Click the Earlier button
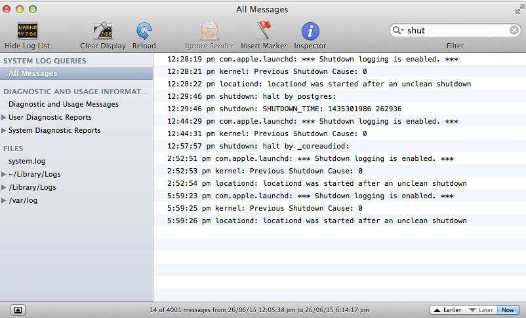 447,310
